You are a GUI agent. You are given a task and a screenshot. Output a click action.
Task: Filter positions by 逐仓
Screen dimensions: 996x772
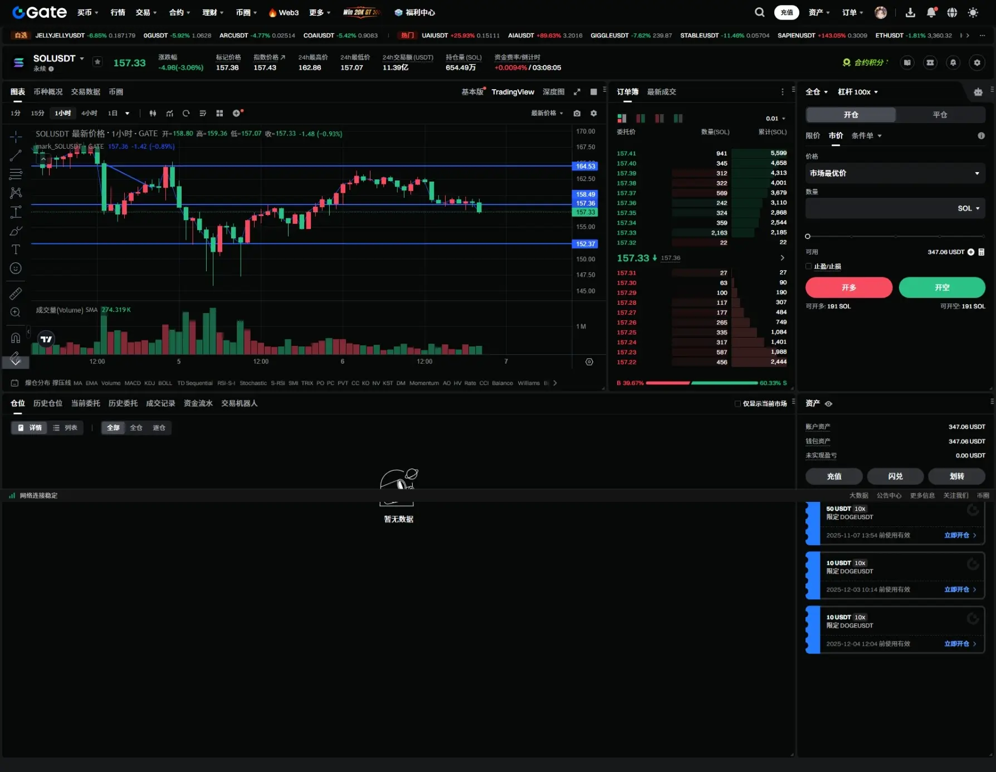(x=159, y=428)
